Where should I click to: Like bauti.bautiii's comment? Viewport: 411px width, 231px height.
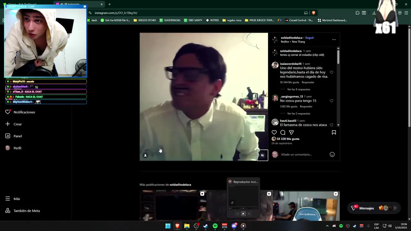coord(332,125)
